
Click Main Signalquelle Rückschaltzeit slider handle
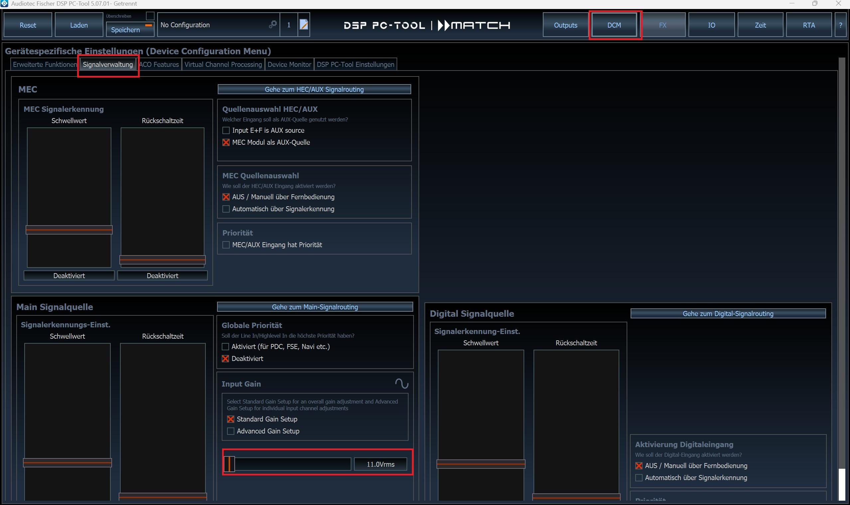[163, 497]
